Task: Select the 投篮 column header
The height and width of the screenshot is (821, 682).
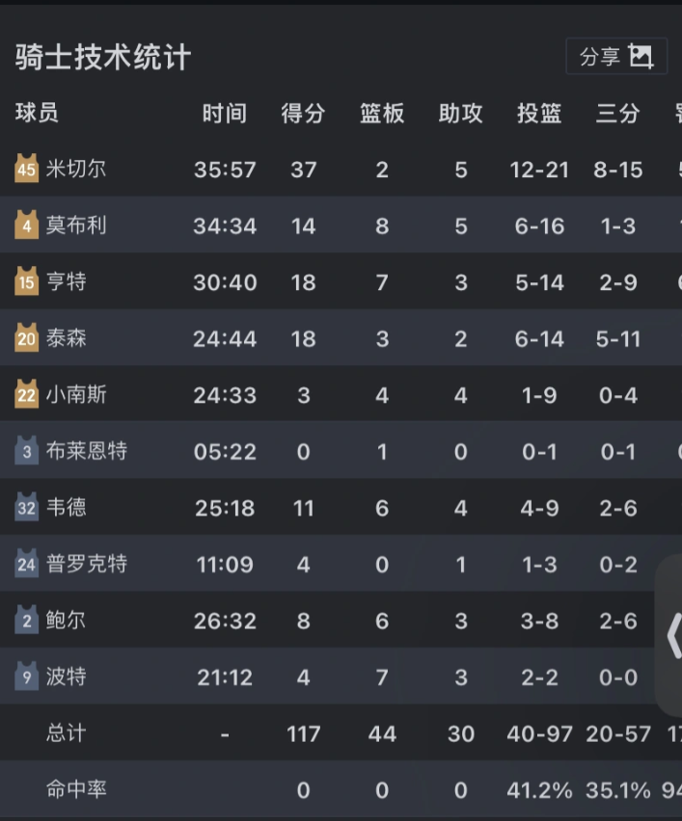Action: 539,114
